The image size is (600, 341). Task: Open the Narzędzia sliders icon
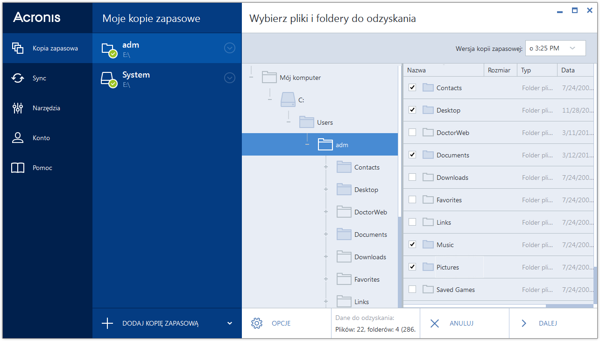18,108
